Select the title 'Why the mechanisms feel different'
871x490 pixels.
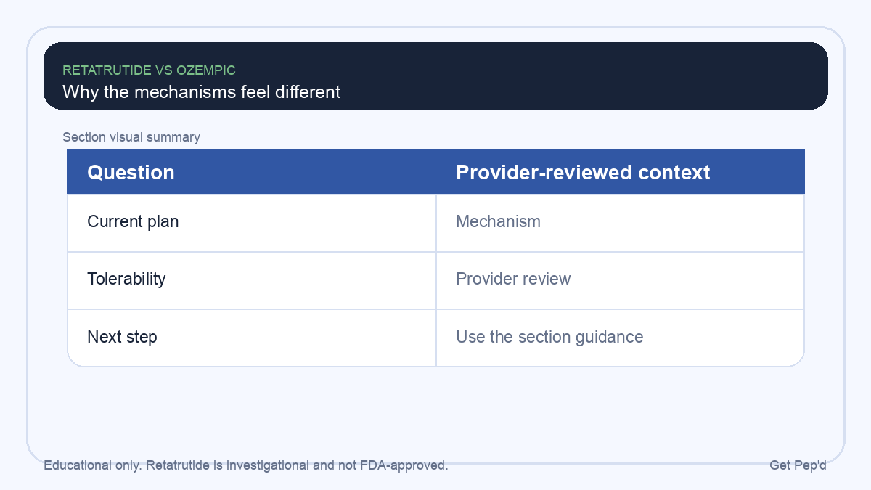pyautogui.click(x=201, y=92)
